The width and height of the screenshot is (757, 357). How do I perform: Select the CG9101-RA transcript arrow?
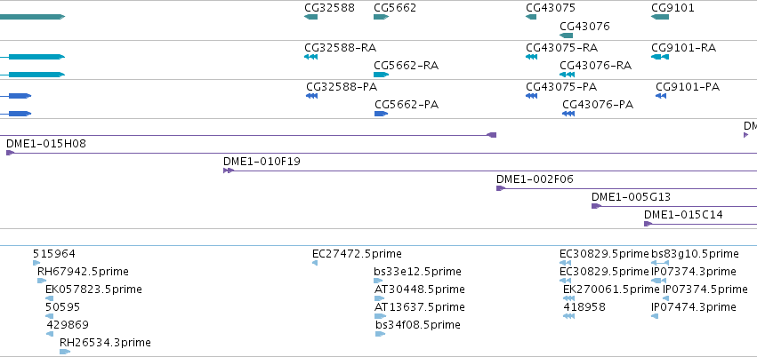click(x=660, y=57)
